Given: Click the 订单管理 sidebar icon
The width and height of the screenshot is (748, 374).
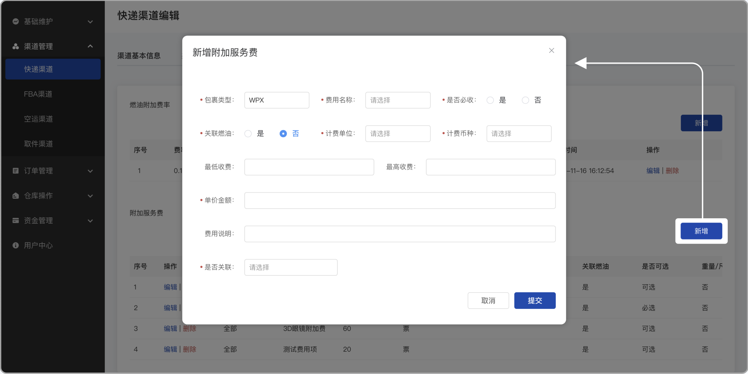Looking at the screenshot, I should (16, 171).
